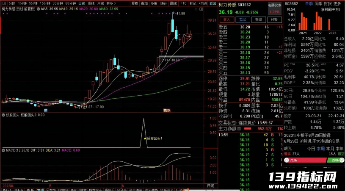Click the red 71% bullish sentiment bar
This screenshot has height=191, width=345.
click(x=305, y=160)
